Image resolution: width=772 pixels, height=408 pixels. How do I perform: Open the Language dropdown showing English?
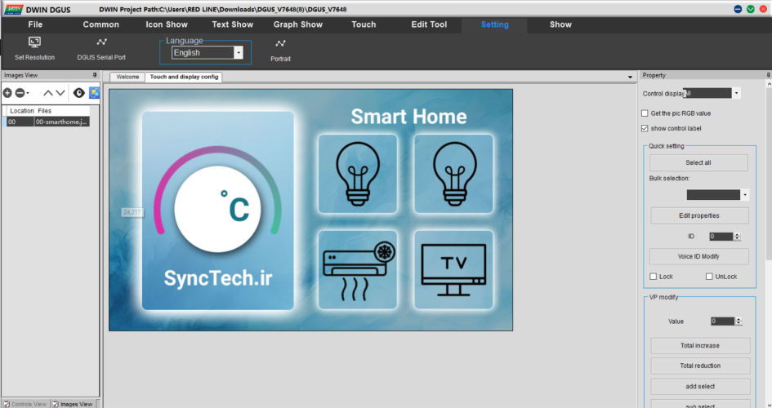click(x=238, y=52)
